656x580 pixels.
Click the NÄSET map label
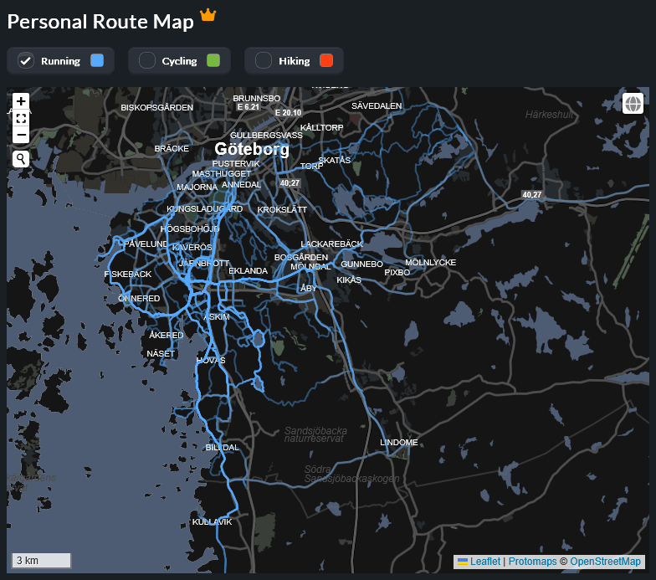point(161,353)
